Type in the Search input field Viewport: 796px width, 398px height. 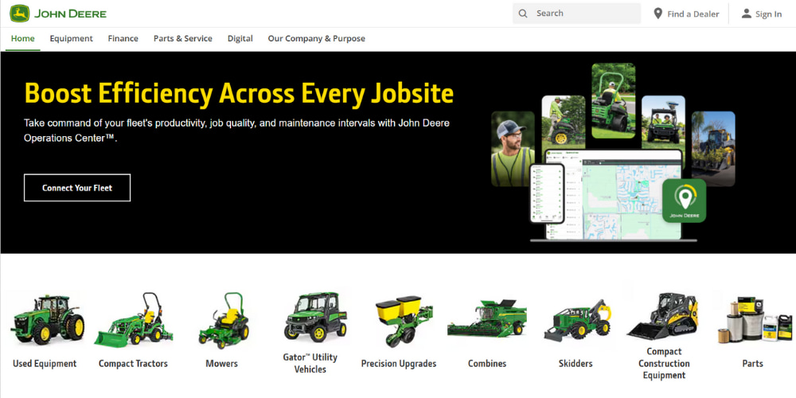point(583,14)
